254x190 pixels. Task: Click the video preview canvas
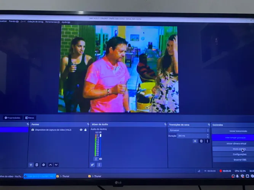coord(118,69)
